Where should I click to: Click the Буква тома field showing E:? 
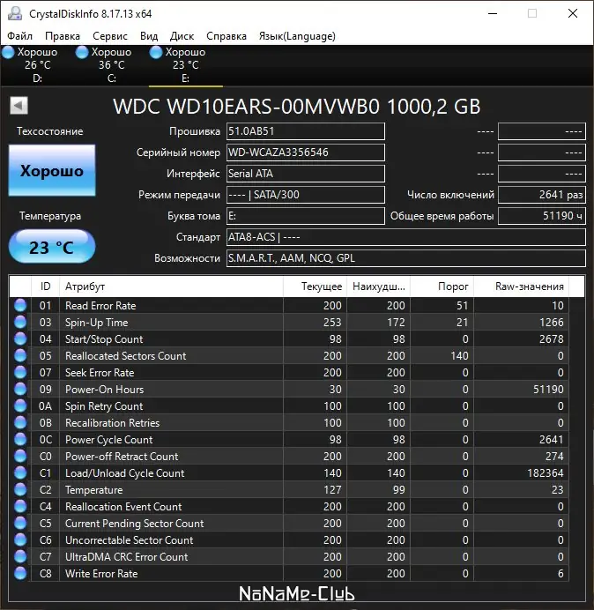(306, 216)
